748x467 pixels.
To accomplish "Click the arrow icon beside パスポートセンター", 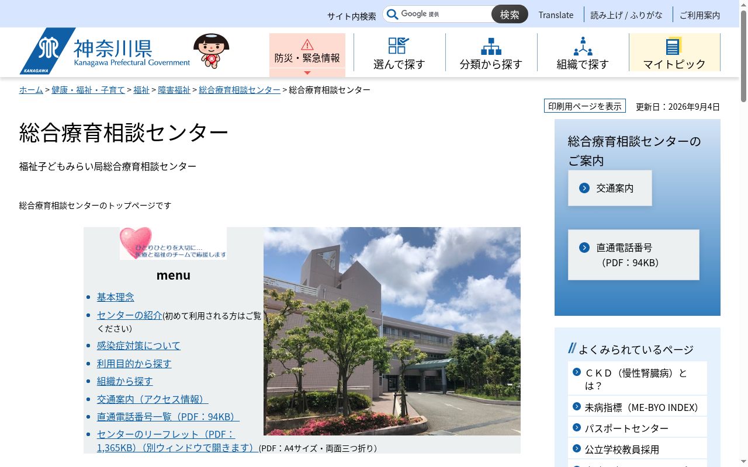I will click(x=577, y=427).
